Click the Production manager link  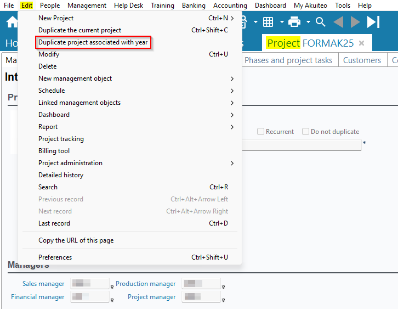[145, 284]
